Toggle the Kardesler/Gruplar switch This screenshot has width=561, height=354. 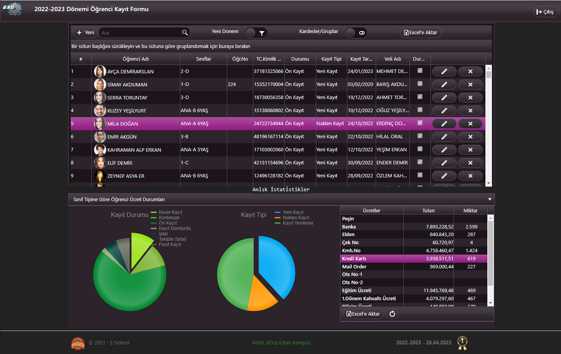(356, 33)
